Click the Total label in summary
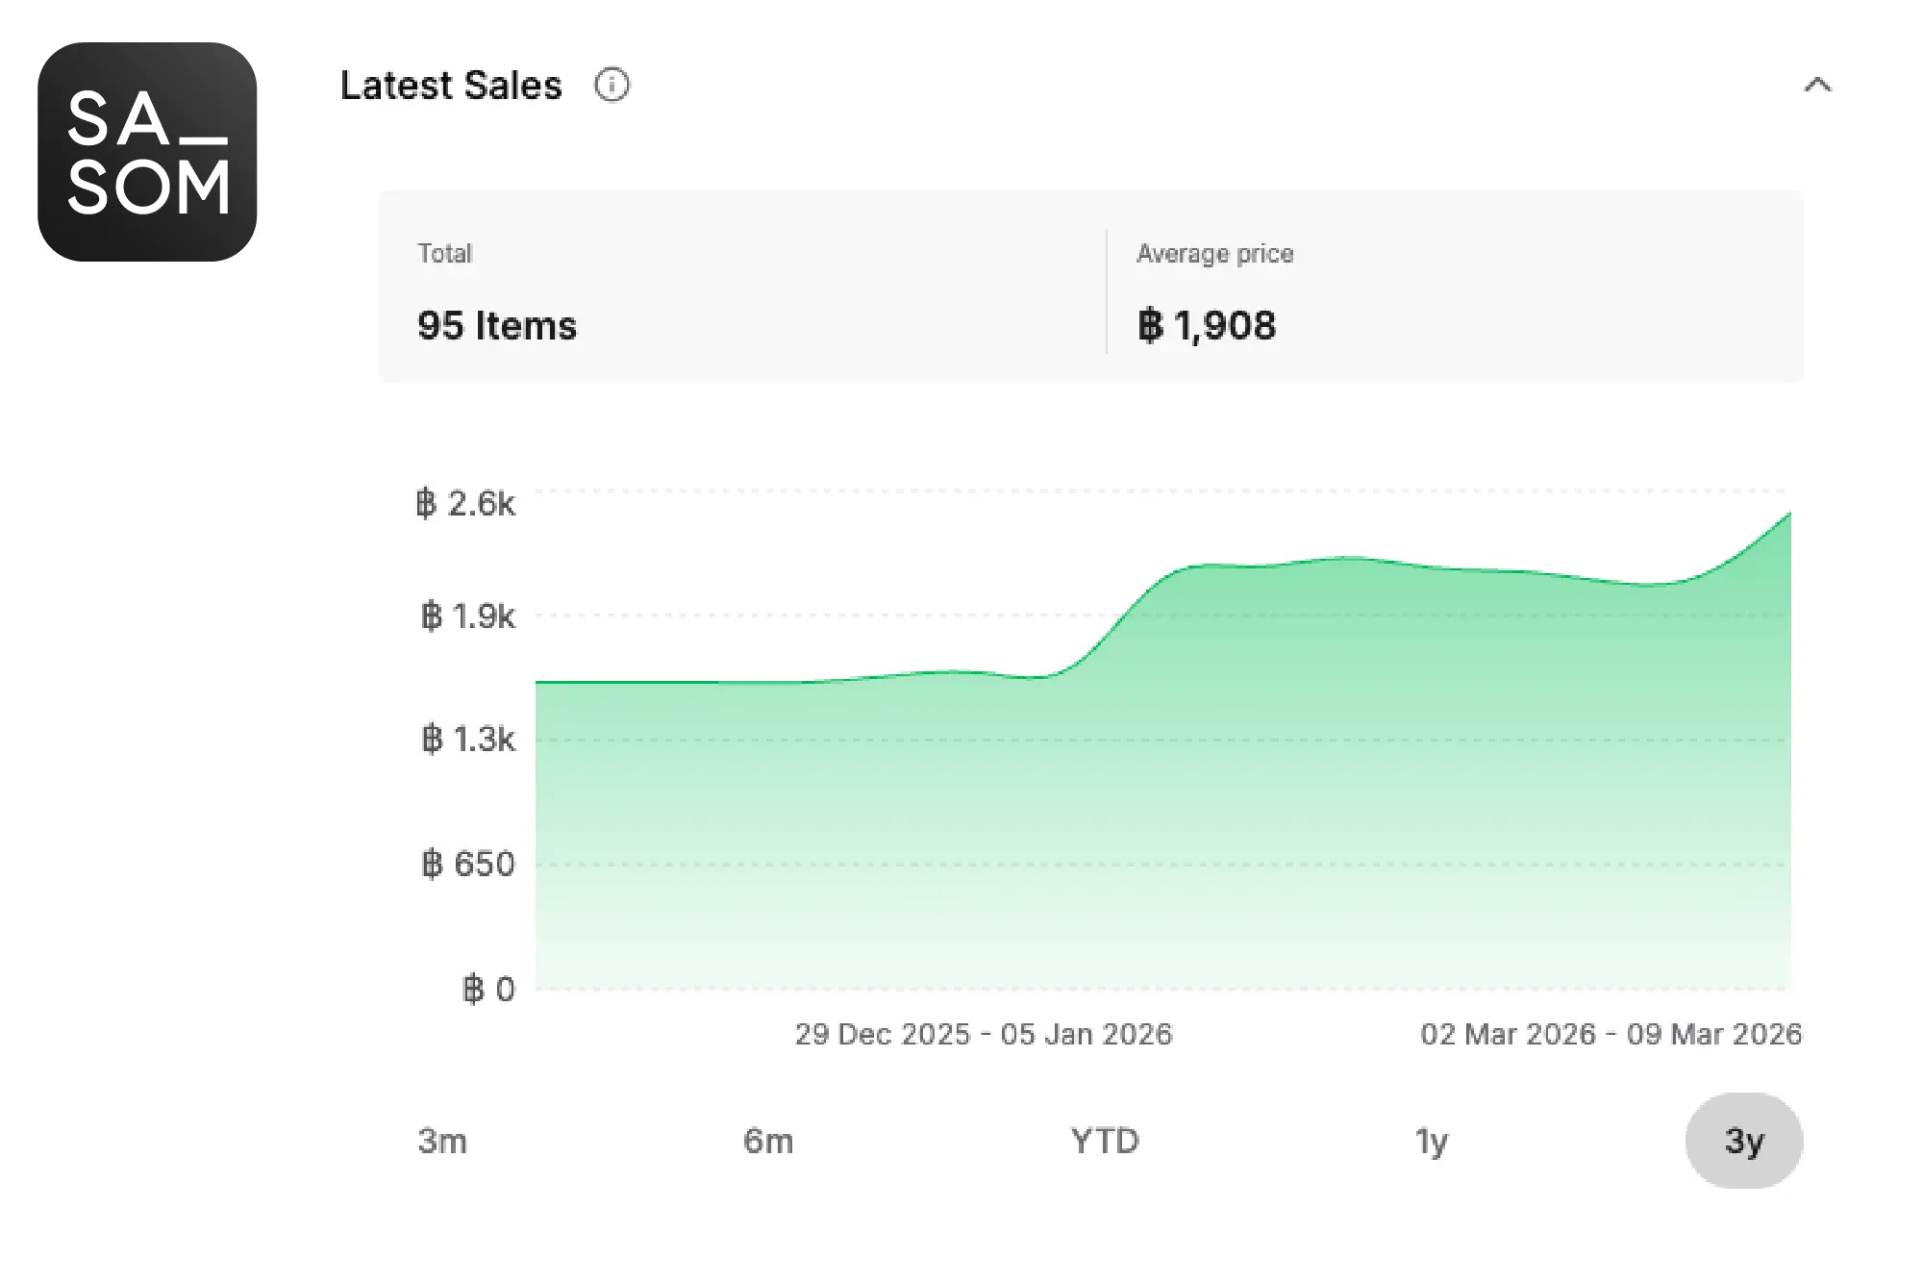The width and height of the screenshot is (1923, 1283). [444, 254]
